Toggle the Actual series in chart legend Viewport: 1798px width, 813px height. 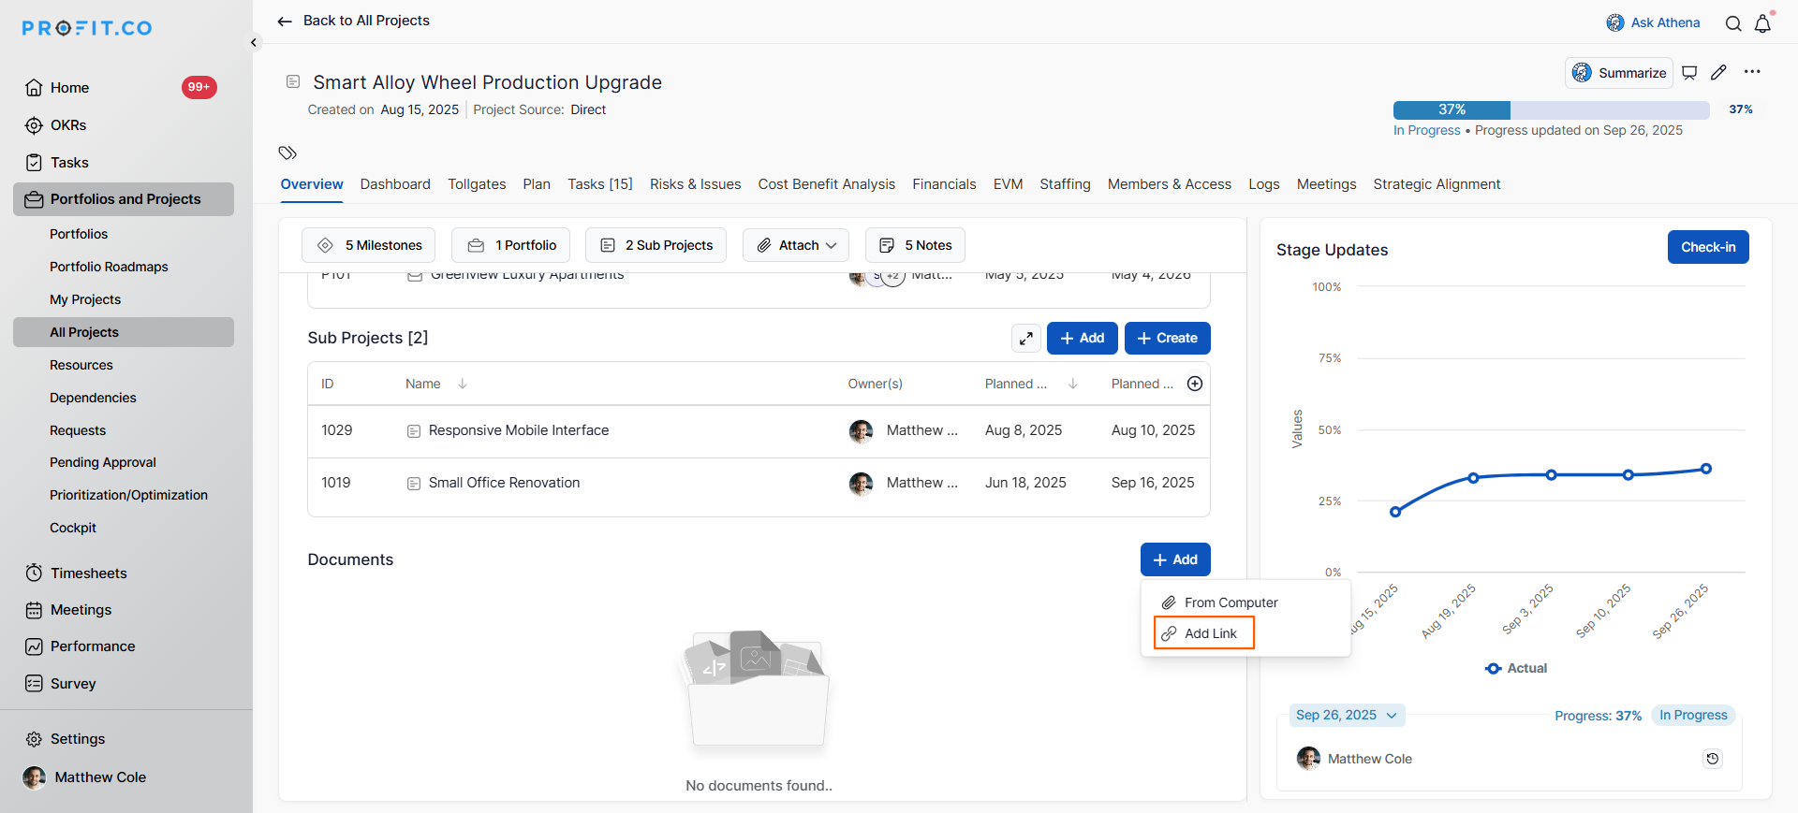[x=1516, y=668]
